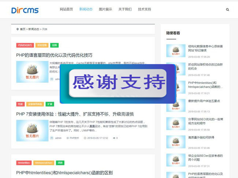Screen dimensions: 238x178
Task: Click 首页 in the breadcrumb
Action: point(23,29)
